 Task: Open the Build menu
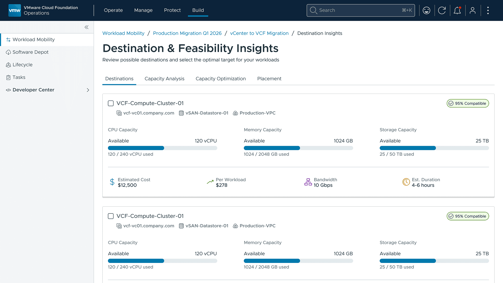198,10
